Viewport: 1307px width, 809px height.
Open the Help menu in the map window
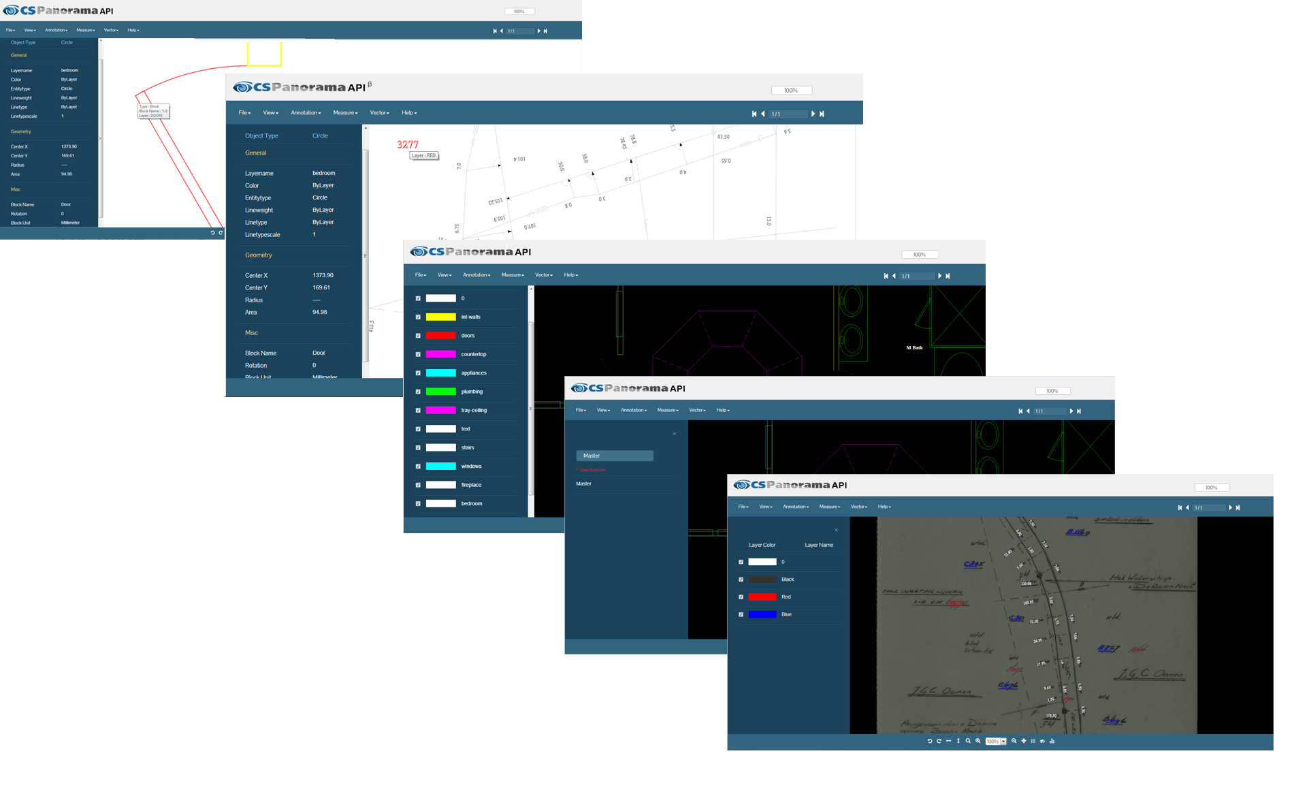click(884, 507)
